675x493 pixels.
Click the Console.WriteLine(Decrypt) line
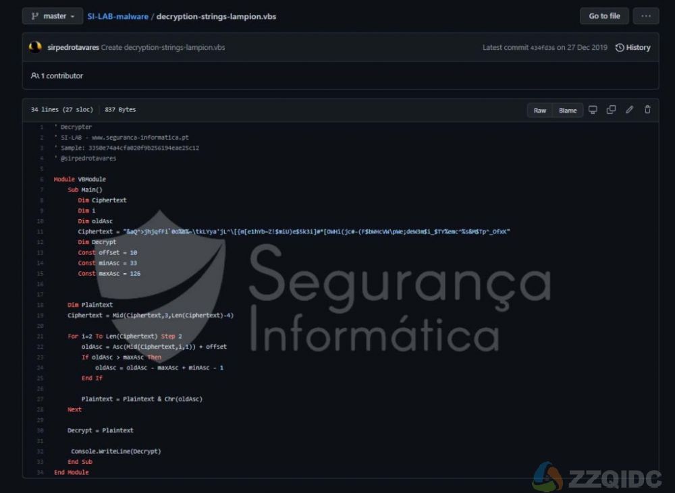pyautogui.click(x=116, y=451)
